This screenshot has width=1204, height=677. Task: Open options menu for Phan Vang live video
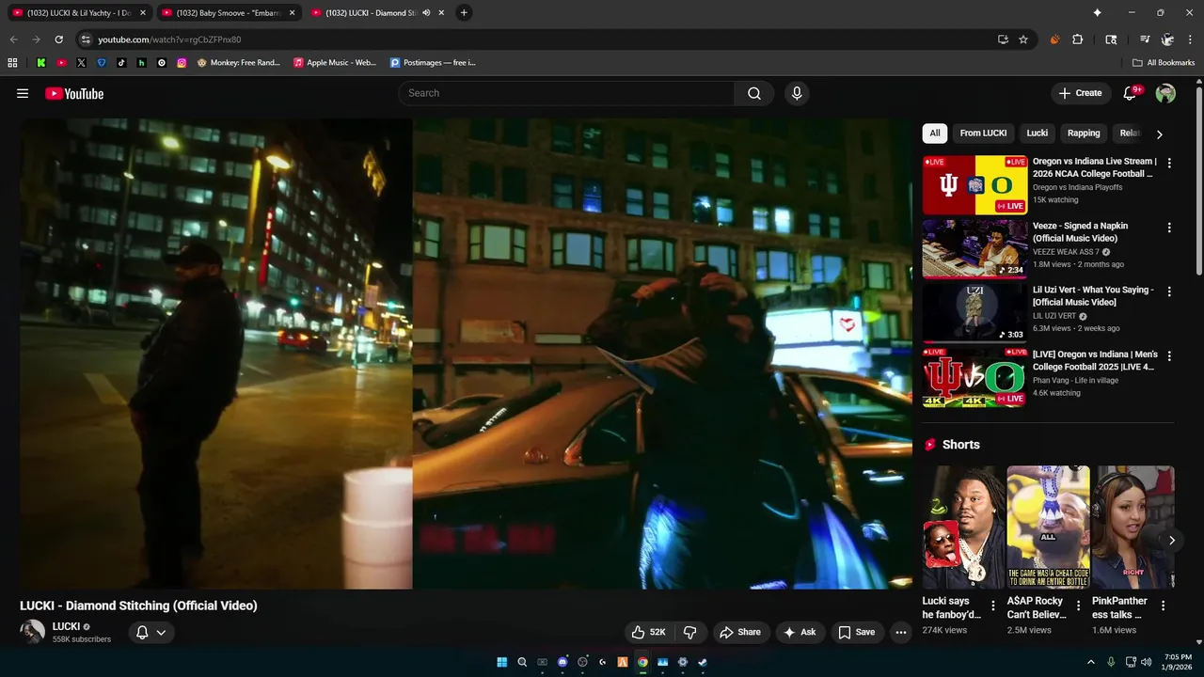pyautogui.click(x=1169, y=356)
